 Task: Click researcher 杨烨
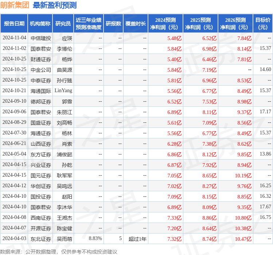click(67, 59)
